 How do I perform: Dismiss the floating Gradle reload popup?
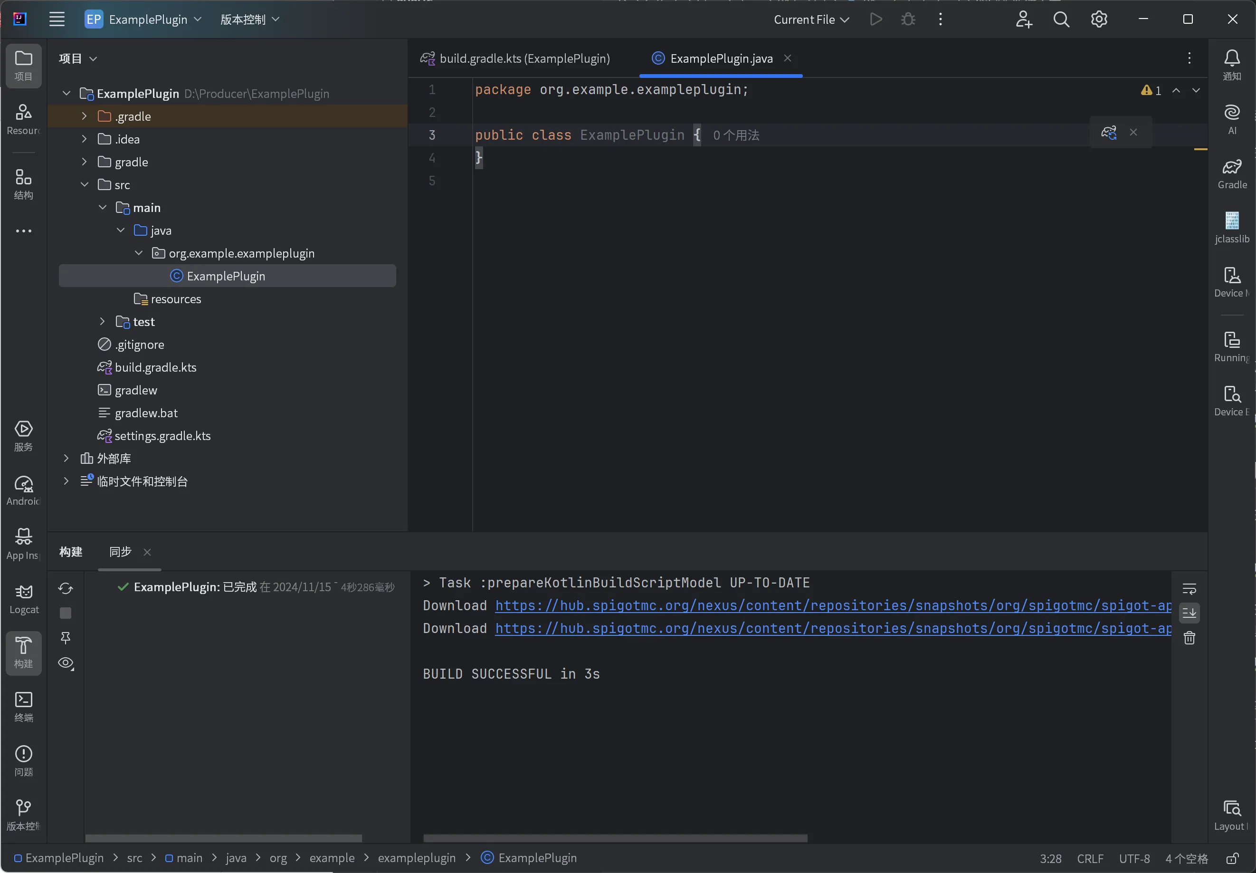click(x=1133, y=133)
